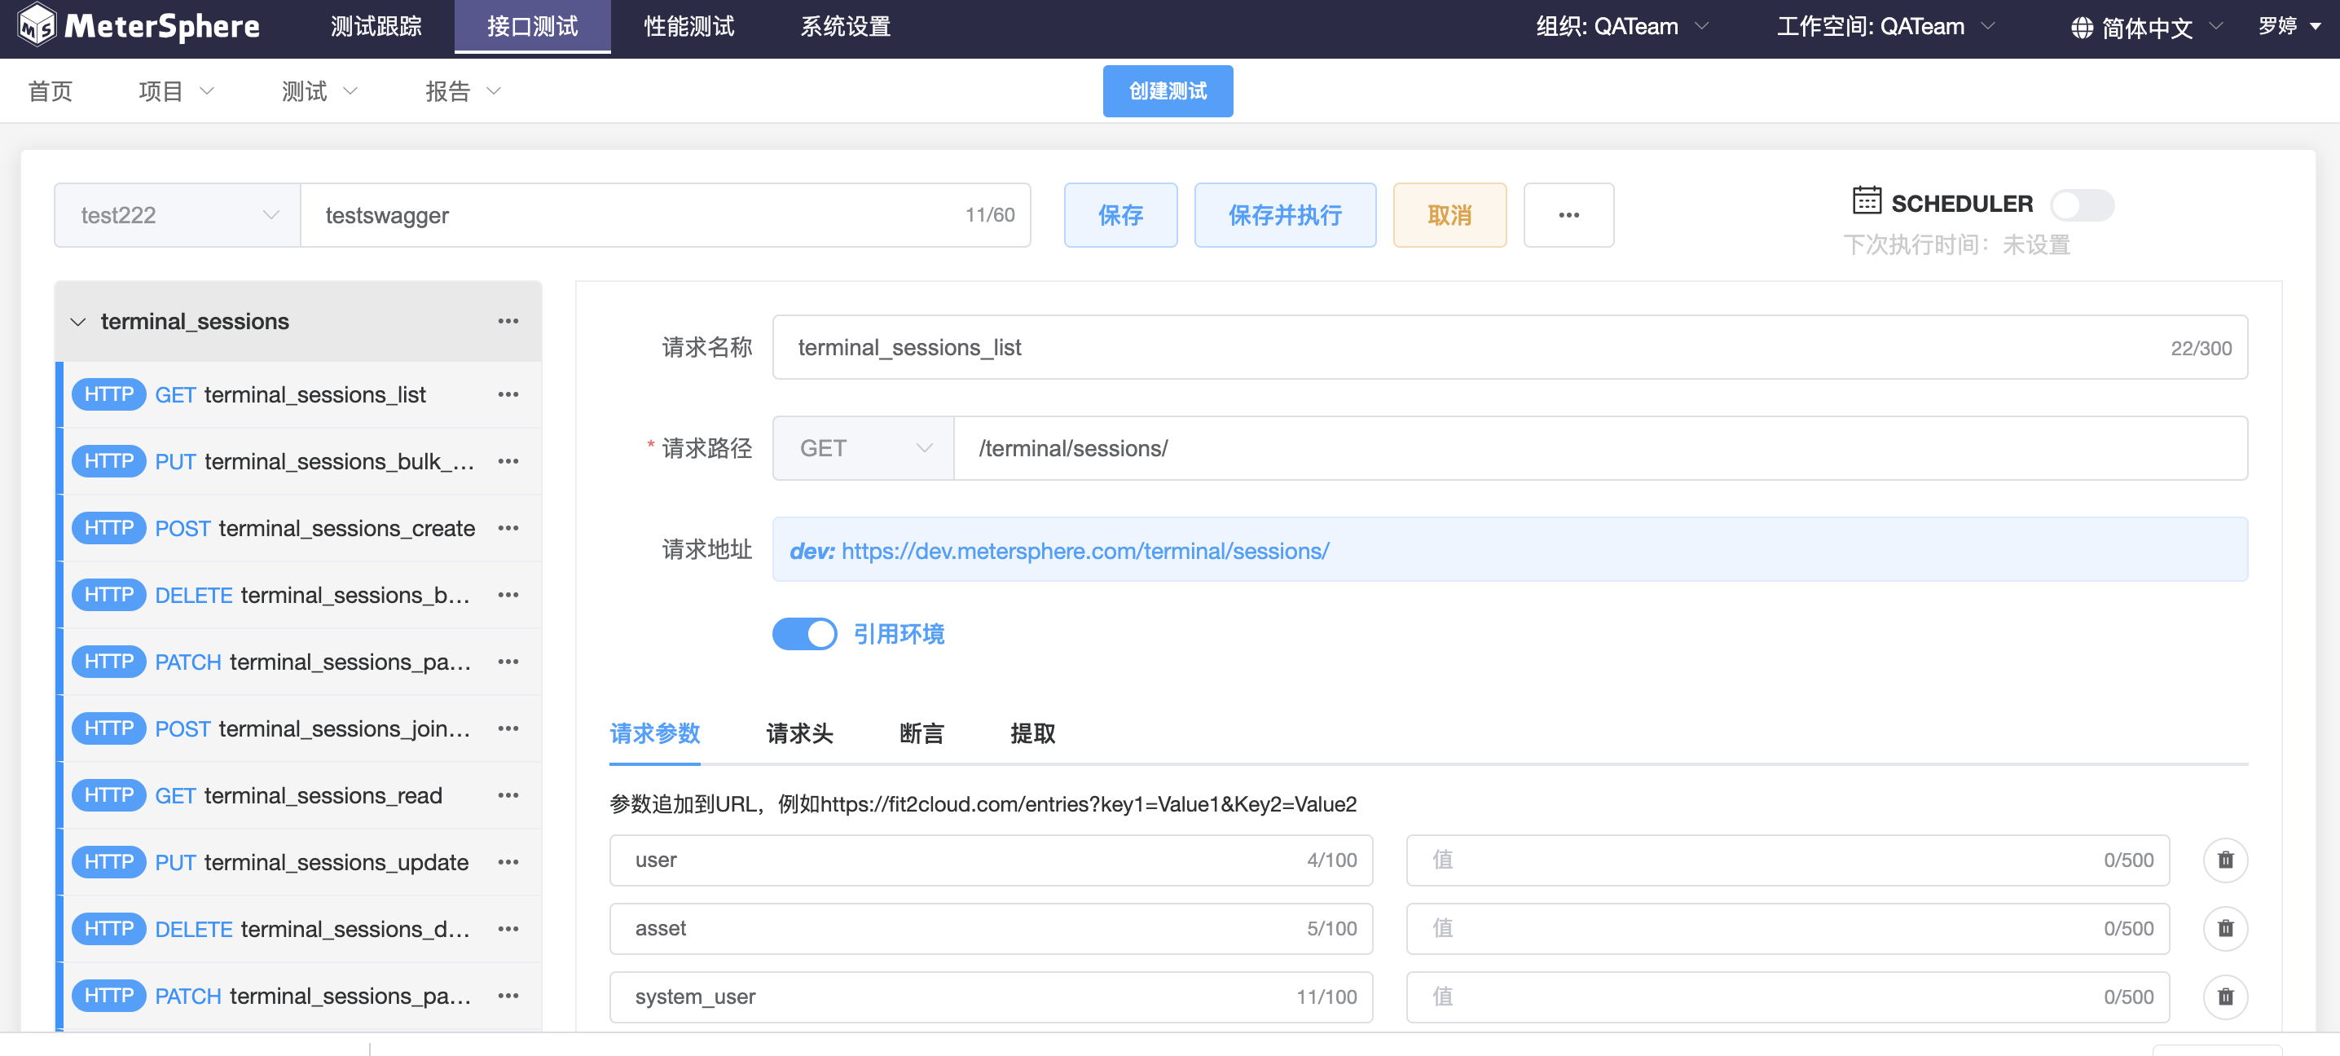Open the 性能测试 top menu
Viewport: 2340px width, 1056px height.
[x=688, y=26]
